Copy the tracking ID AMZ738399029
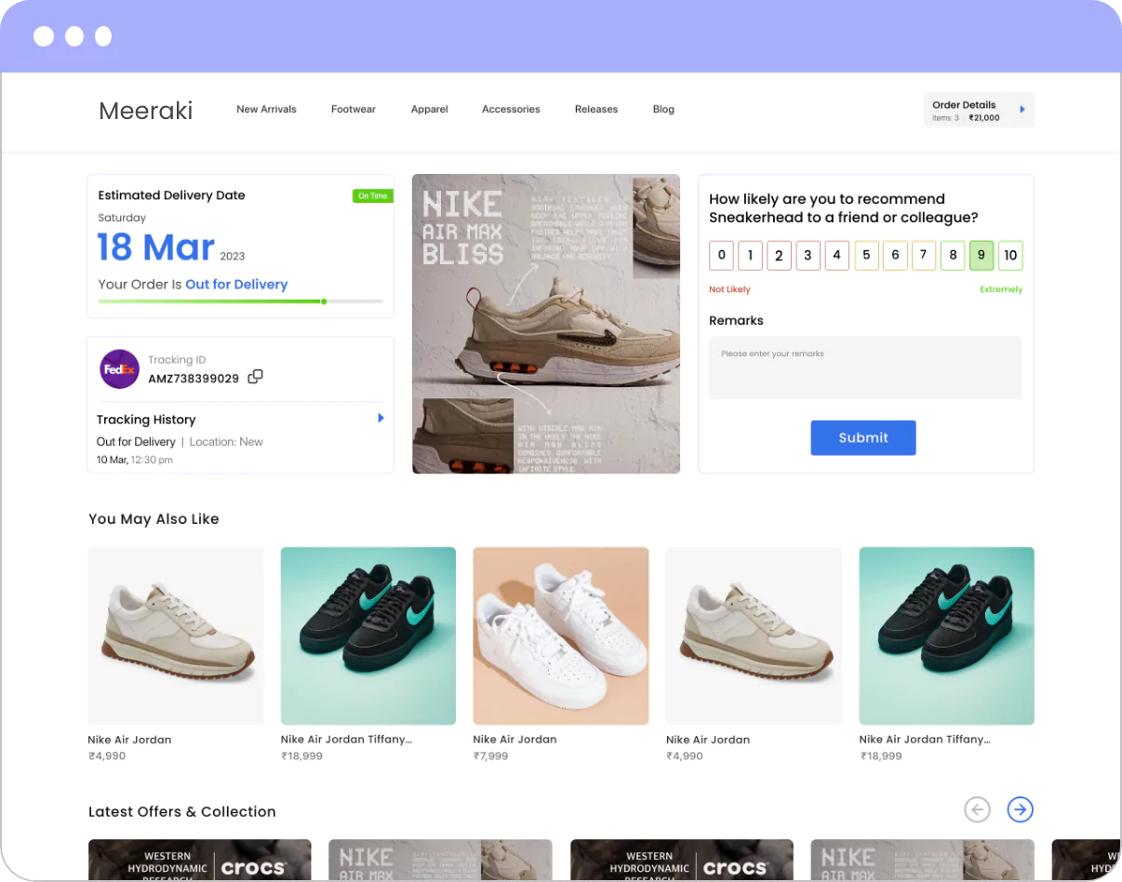1122x882 pixels. [x=255, y=377]
